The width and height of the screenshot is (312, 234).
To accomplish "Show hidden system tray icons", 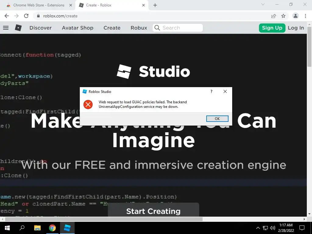I will click(258, 228).
